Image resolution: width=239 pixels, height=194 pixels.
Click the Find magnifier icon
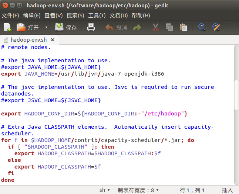[202, 27]
